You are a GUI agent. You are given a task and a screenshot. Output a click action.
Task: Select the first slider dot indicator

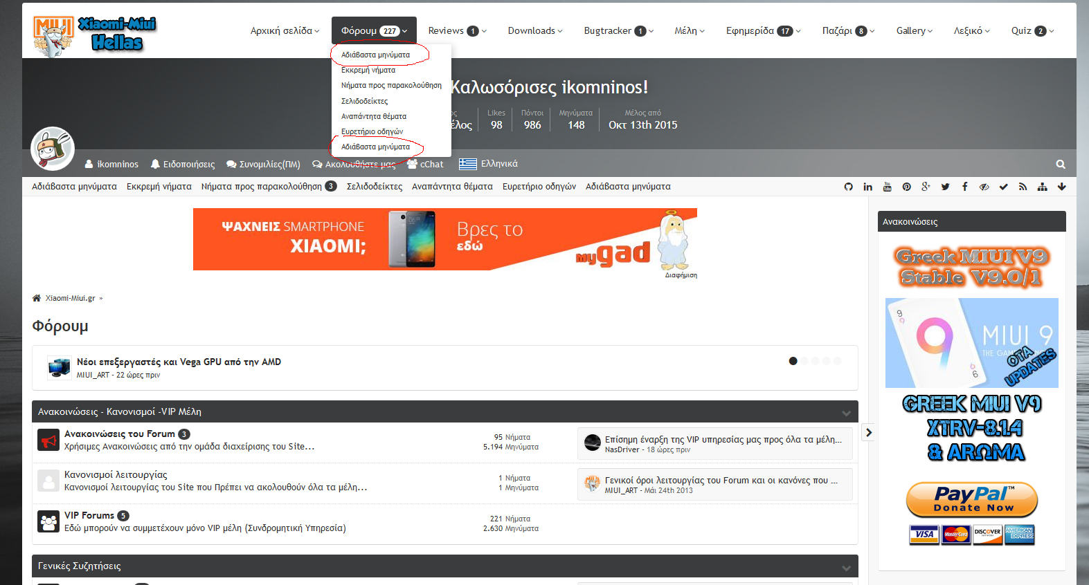[793, 361]
